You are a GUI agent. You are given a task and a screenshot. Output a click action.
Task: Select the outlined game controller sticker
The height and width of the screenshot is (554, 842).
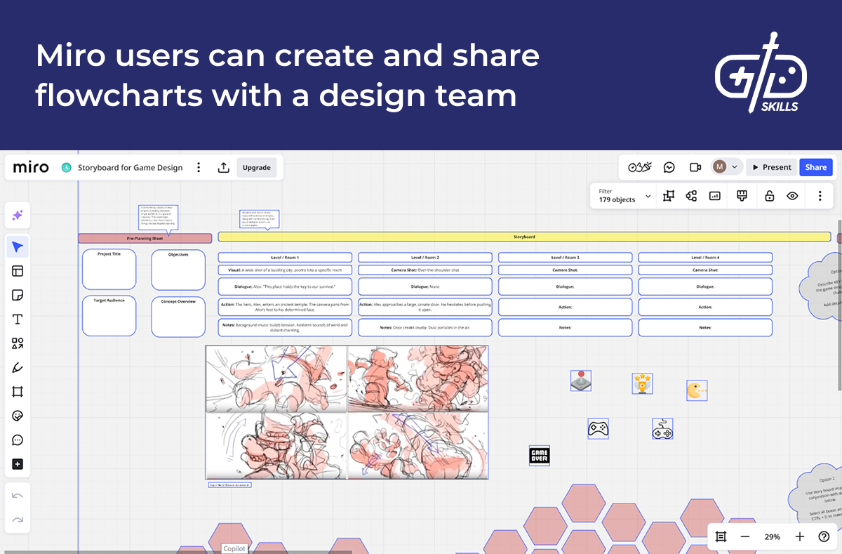pyautogui.click(x=598, y=428)
